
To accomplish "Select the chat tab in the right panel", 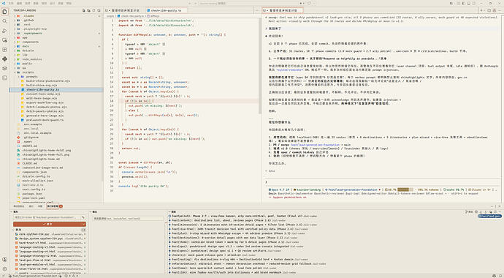I will pos(283,10).
